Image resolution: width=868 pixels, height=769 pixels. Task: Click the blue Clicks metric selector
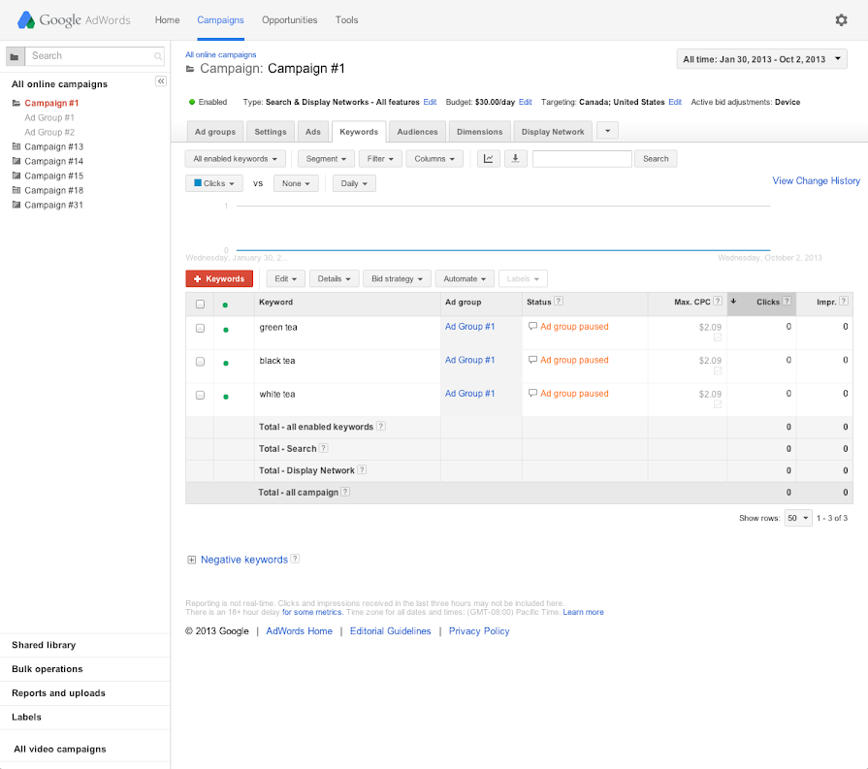click(213, 183)
